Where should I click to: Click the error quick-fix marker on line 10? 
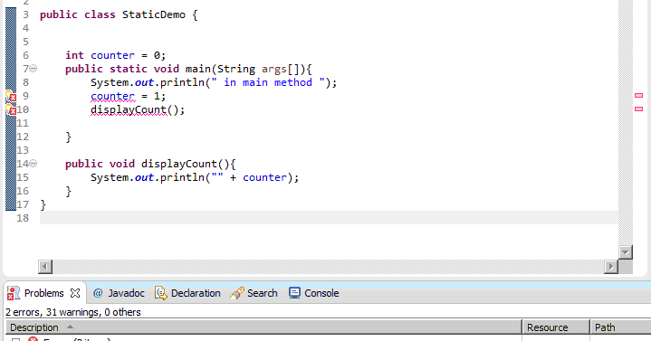click(11, 110)
